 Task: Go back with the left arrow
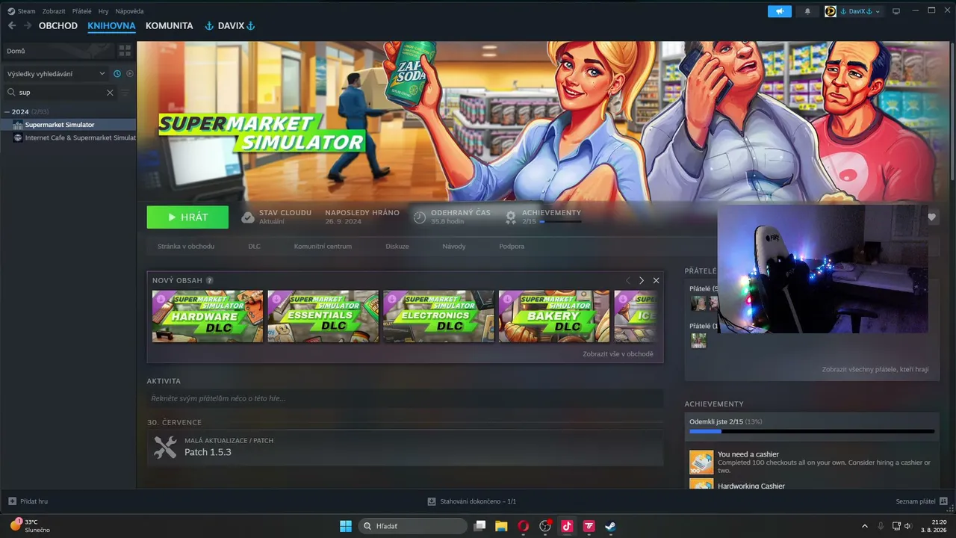pos(12,25)
